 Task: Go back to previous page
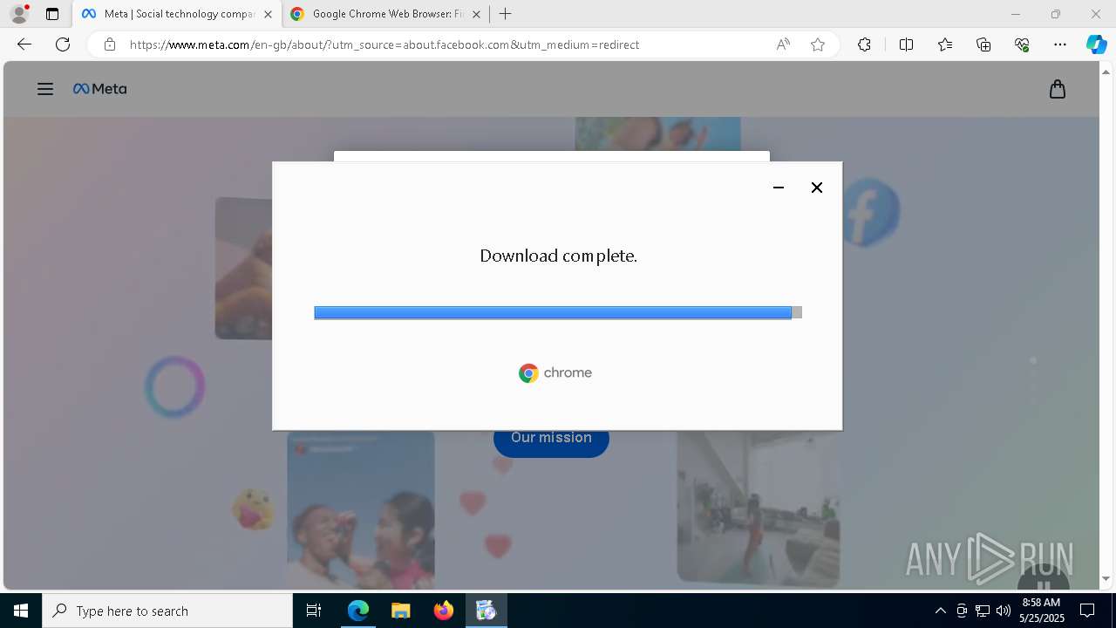pos(24,44)
